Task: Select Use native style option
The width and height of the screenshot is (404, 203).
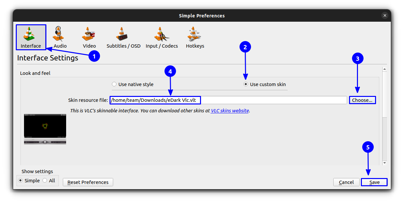Action: tap(133, 84)
